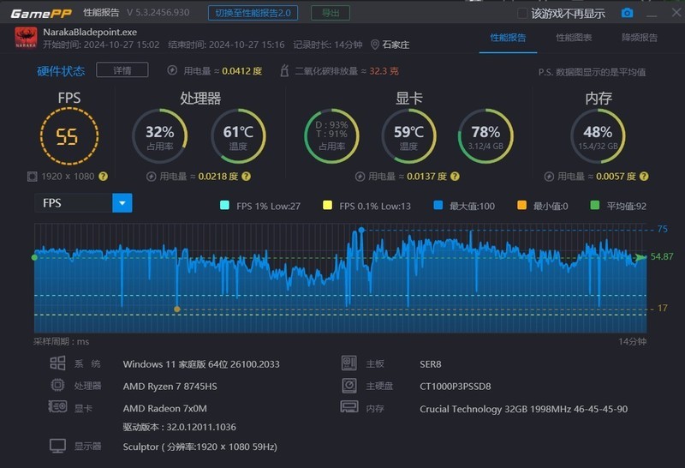This screenshot has height=468, width=685.
Task: Click the FPS 0.1% Low yellow swatch
Action: (327, 206)
